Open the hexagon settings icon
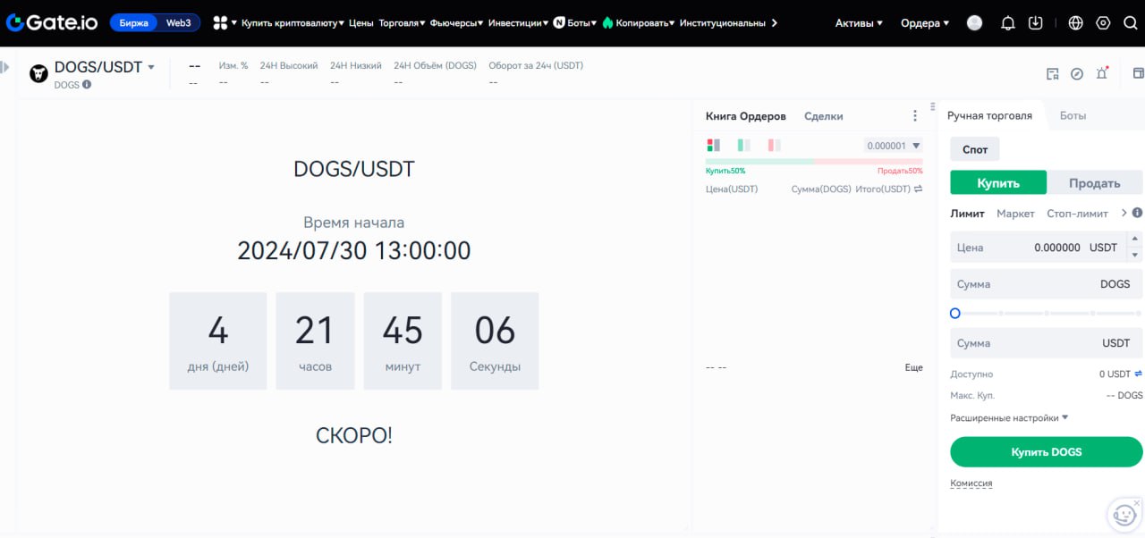 tap(1103, 23)
